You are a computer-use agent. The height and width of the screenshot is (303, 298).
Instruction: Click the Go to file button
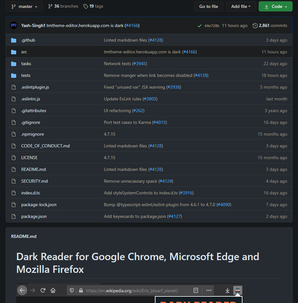(x=209, y=6)
